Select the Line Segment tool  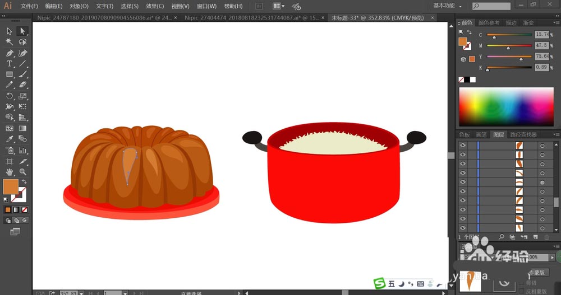(x=22, y=64)
